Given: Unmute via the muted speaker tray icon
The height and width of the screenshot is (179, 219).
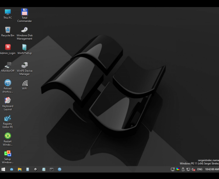Looking at the screenshot, I should 193,169.
